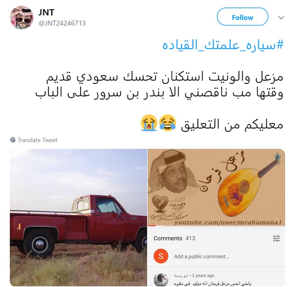
Task: Click the Comments 413 header
Action: (174, 238)
